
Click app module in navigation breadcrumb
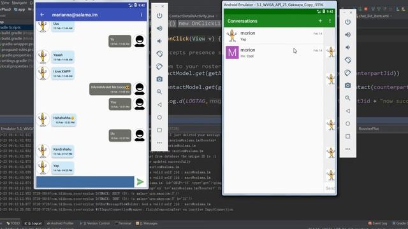(x=20, y=10)
